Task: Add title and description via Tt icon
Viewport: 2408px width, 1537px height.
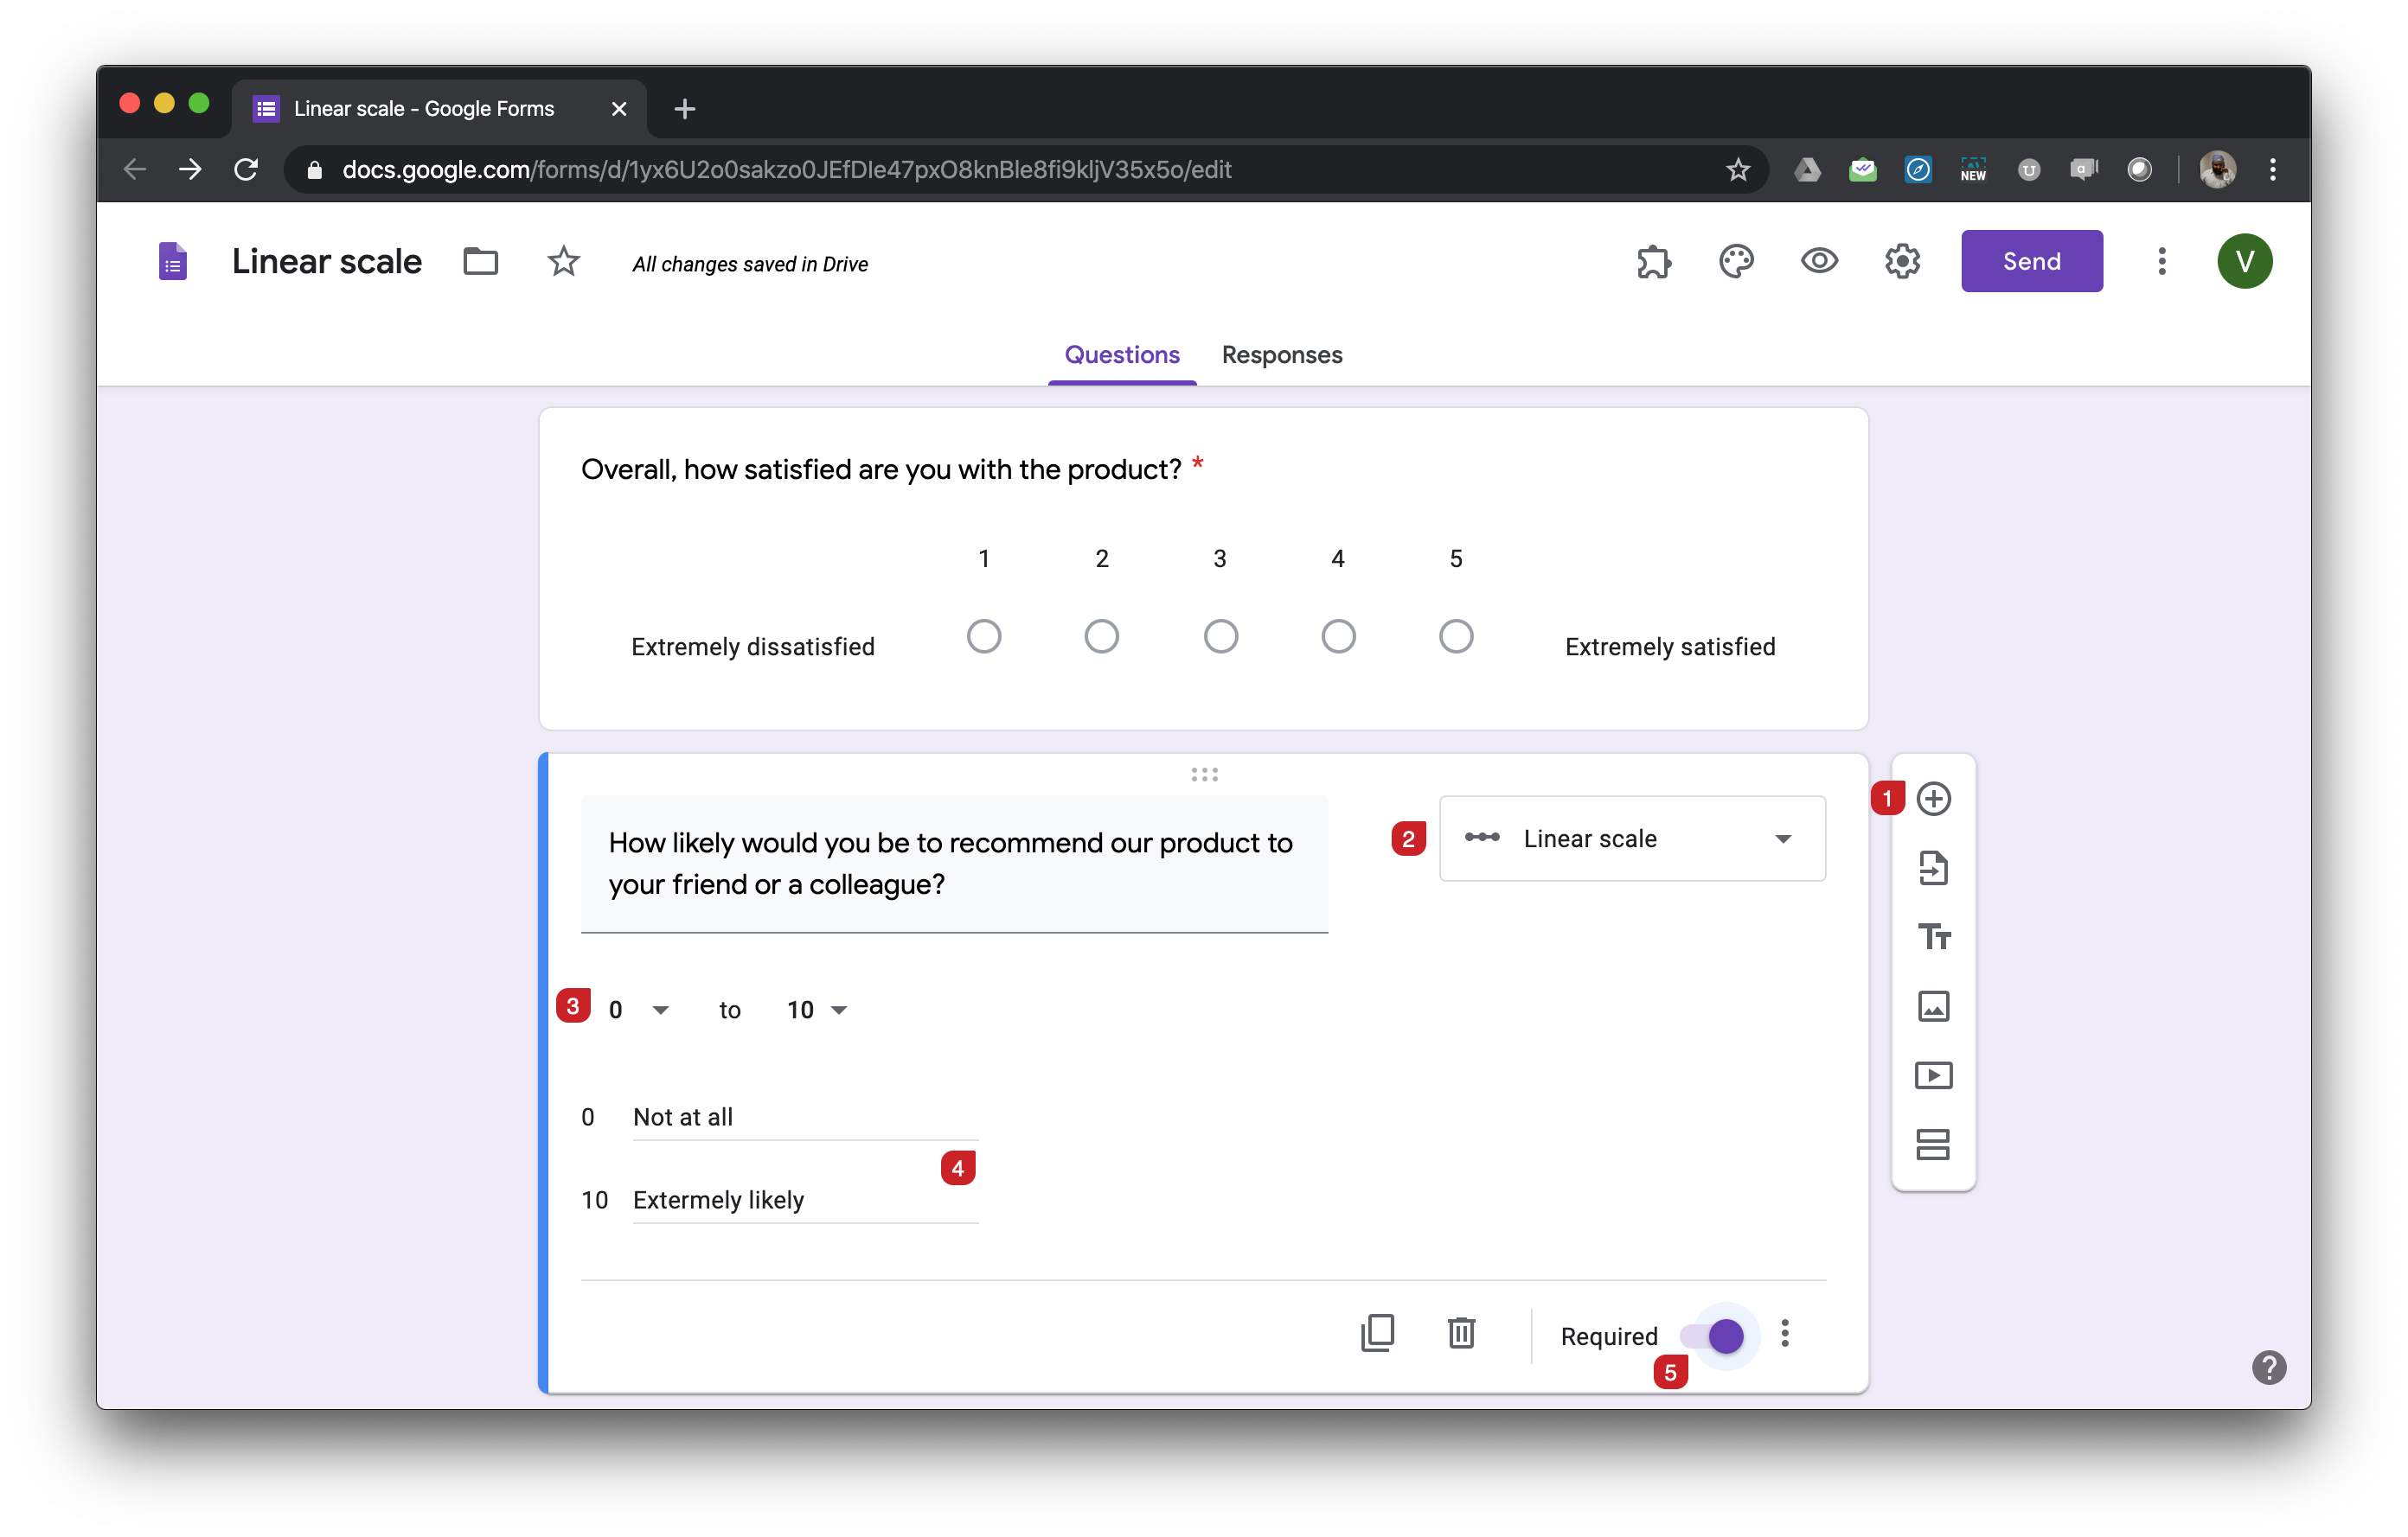Action: coord(1933,936)
